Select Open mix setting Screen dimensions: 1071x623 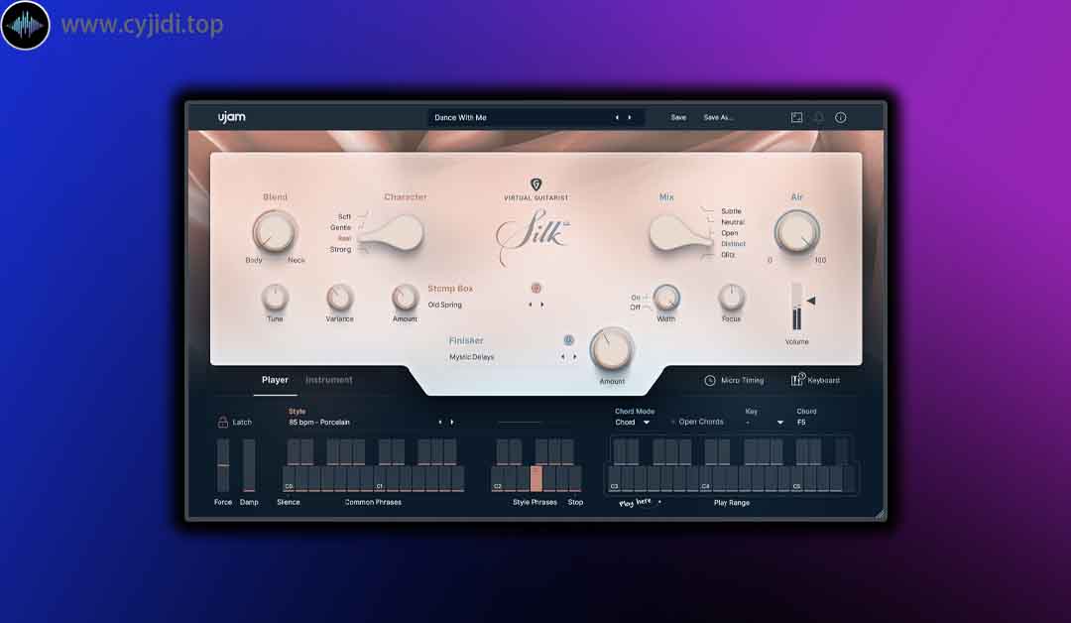730,233
